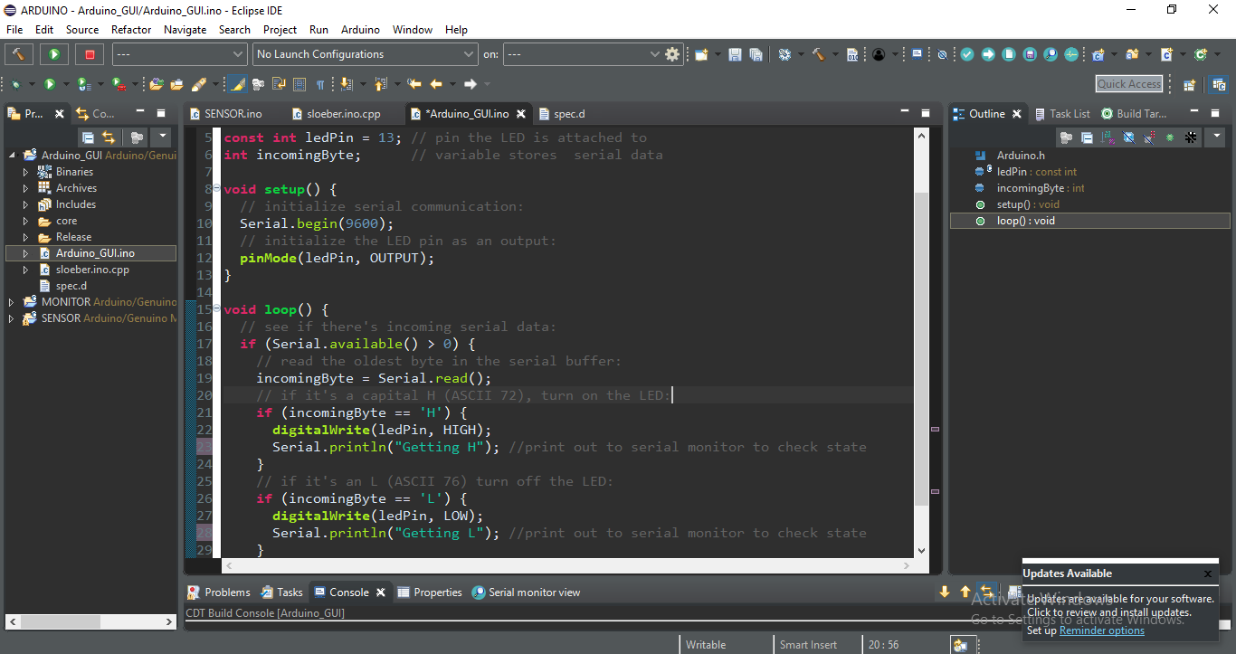Screen dimensions: 1236x654
Task: Select loop() : void in Outline
Action: point(1090,221)
